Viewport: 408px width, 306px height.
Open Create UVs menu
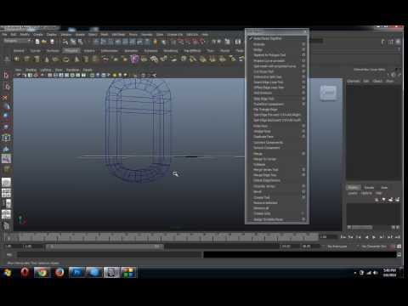[175, 35]
